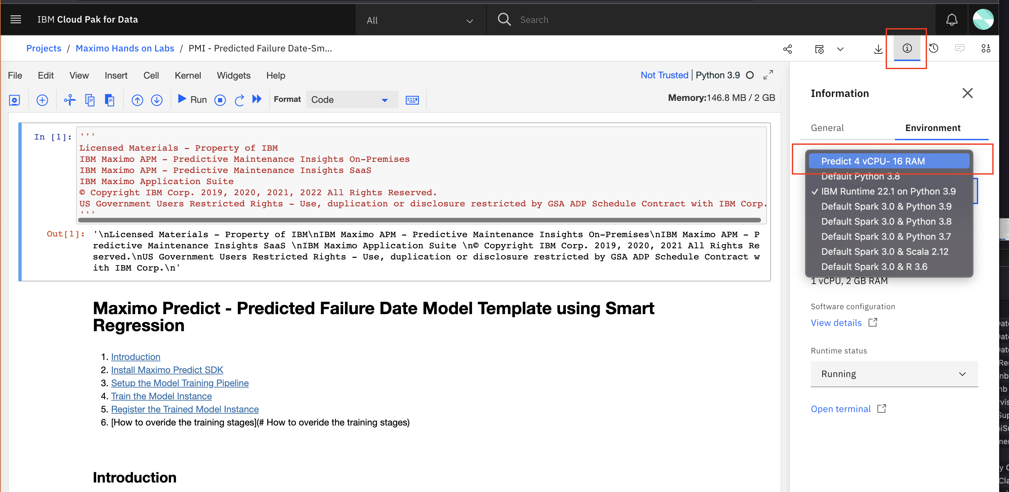Viewport: 1009px width, 492px height.
Task: Follow the Introduction contents link
Action: pyautogui.click(x=135, y=357)
